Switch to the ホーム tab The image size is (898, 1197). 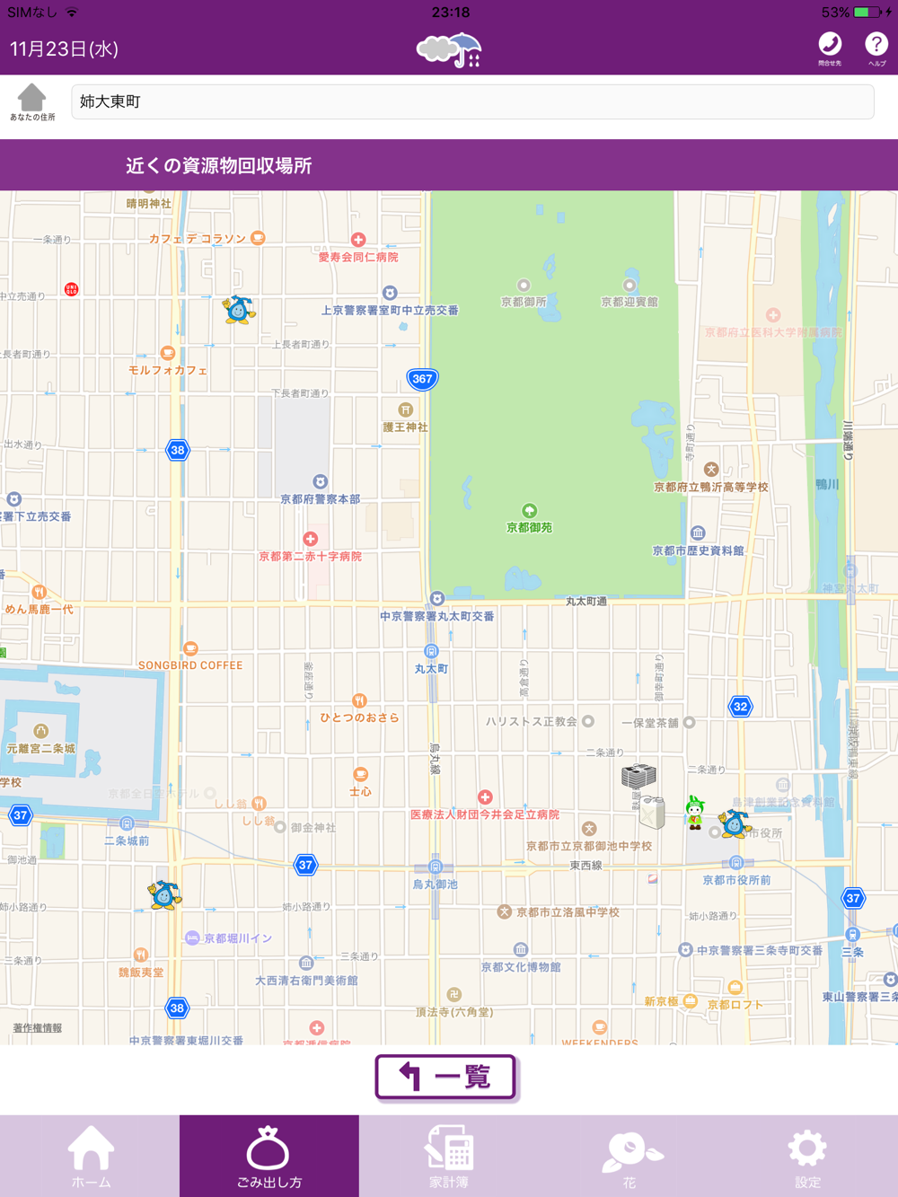90,1157
